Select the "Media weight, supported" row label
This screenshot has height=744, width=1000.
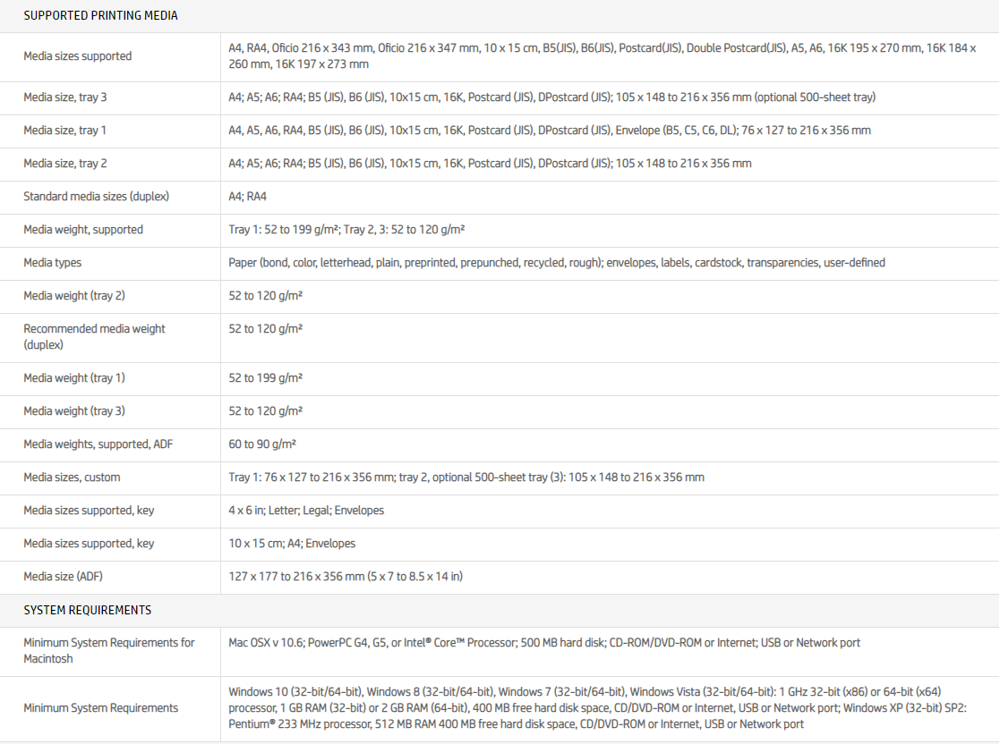point(83,230)
